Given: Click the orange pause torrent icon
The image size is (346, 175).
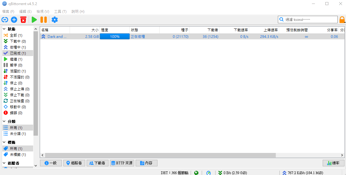Looking at the screenshot, I should (44, 20).
